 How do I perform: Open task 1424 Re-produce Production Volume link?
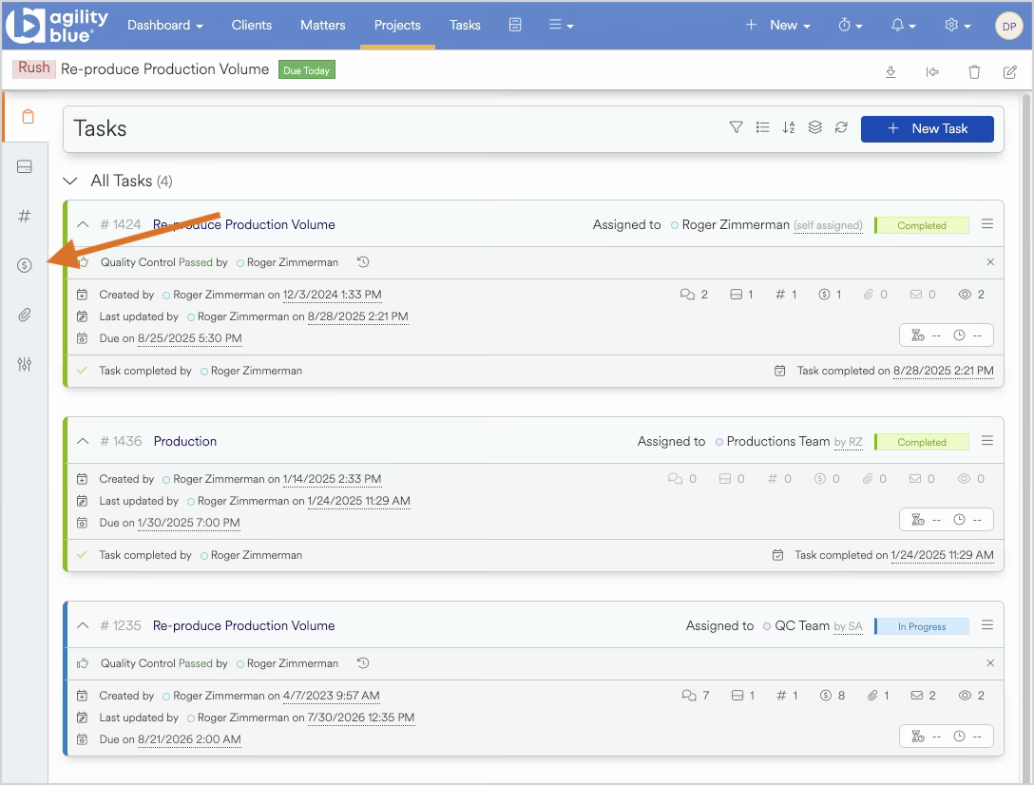(244, 224)
